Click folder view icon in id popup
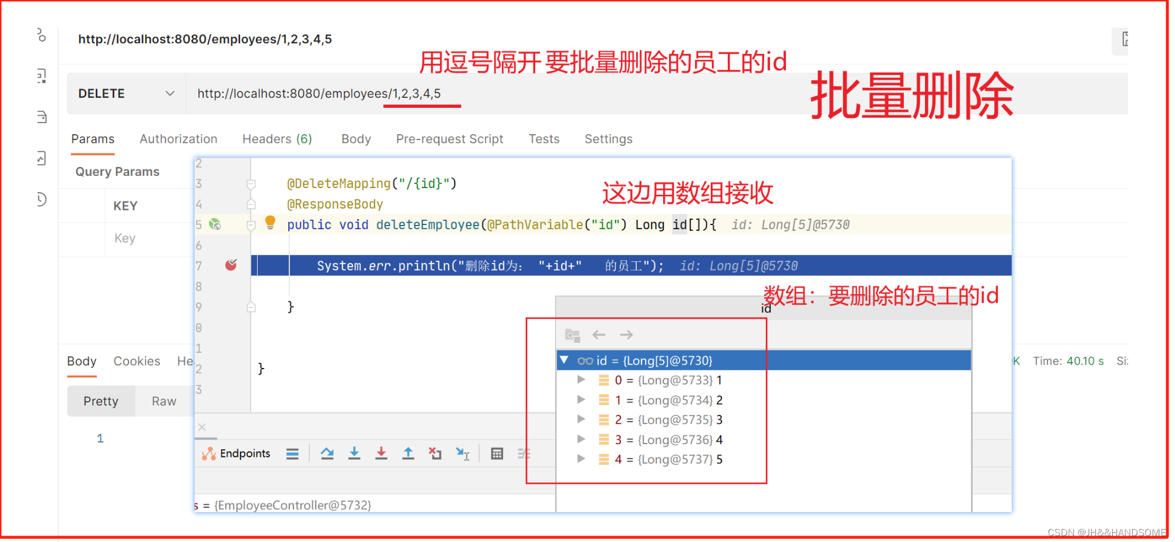The width and height of the screenshot is (1175, 542). pos(572,335)
